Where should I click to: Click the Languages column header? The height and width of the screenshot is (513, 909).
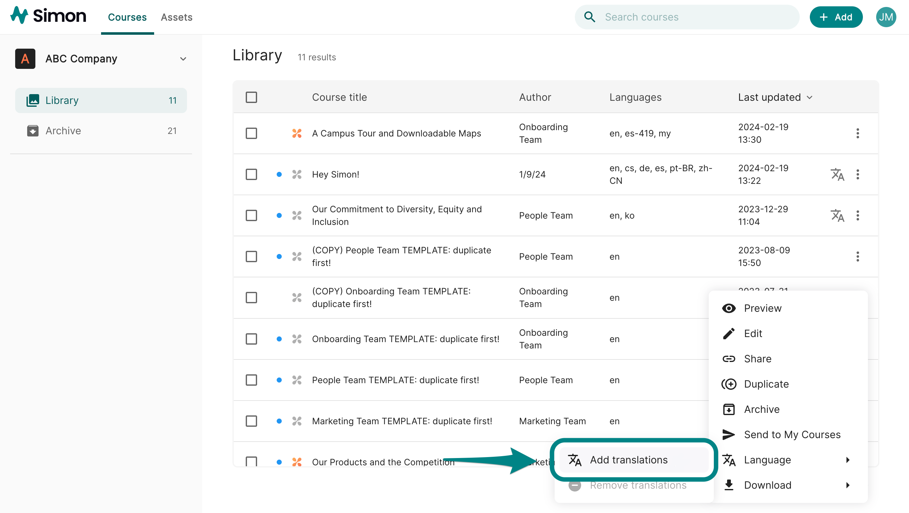pos(635,97)
